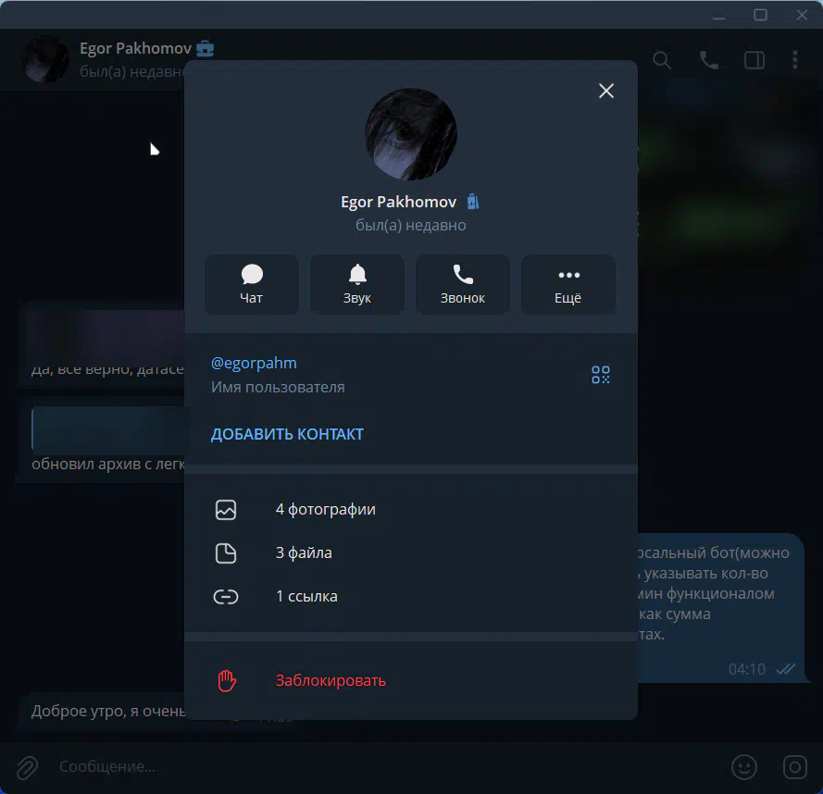Mute notifications with the Звук bell
The height and width of the screenshot is (794, 823).
(357, 284)
